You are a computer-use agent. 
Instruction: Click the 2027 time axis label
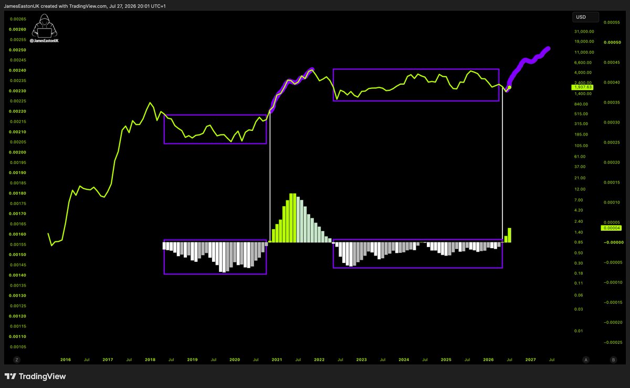pyautogui.click(x=530, y=360)
